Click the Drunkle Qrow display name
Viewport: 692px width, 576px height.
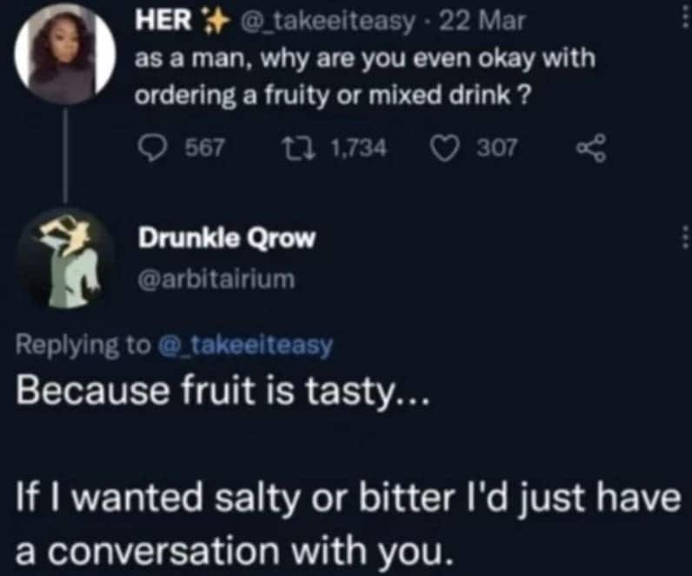coord(226,240)
